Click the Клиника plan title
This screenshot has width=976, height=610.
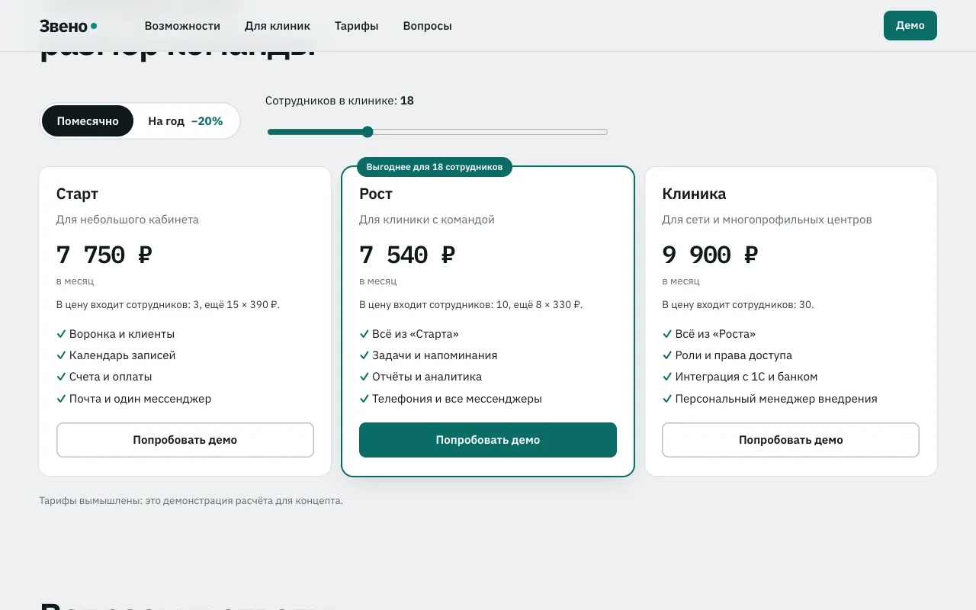(x=694, y=194)
